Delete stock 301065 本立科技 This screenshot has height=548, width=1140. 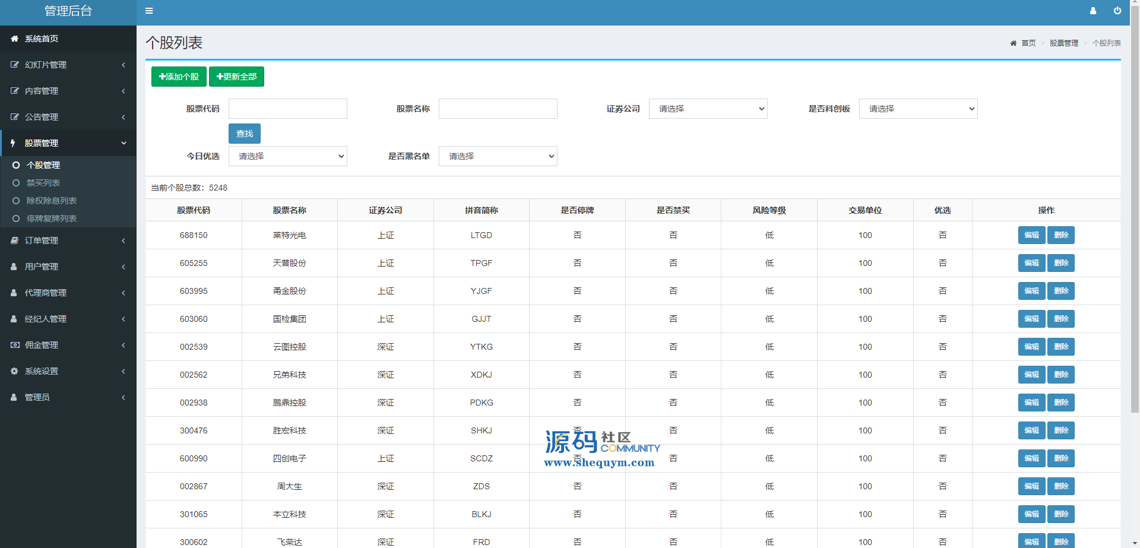pos(1060,514)
